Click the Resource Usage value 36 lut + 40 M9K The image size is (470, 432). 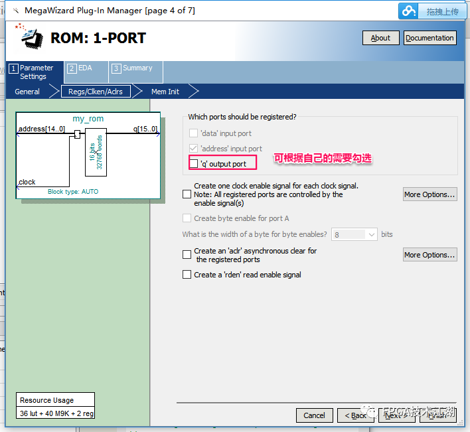coord(56,413)
